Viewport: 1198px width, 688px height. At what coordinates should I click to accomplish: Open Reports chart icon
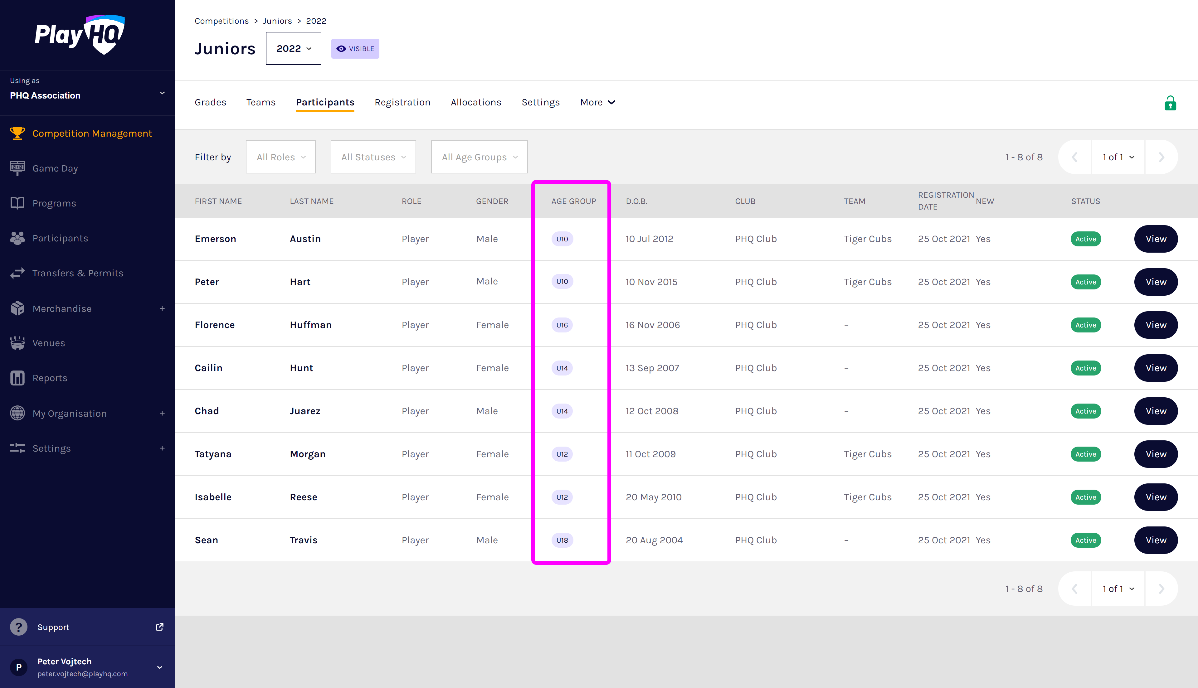pos(17,378)
